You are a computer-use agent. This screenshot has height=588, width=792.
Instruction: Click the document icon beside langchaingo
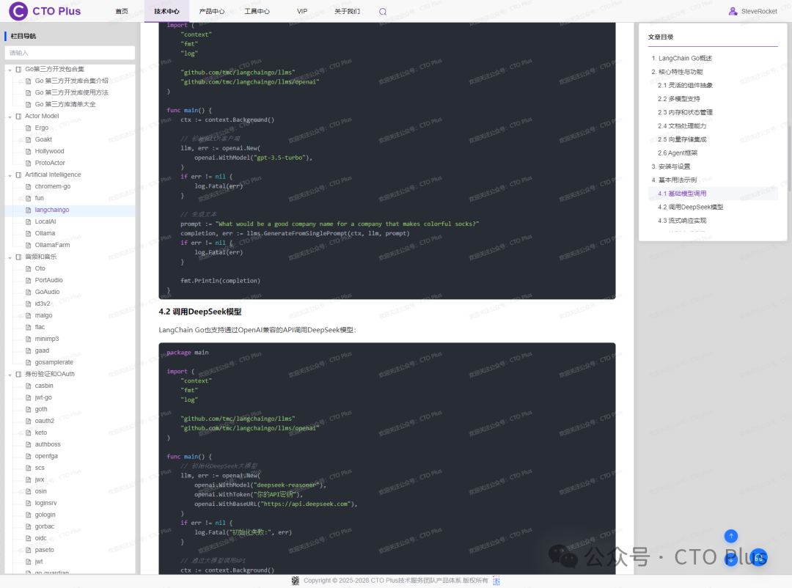click(x=29, y=210)
